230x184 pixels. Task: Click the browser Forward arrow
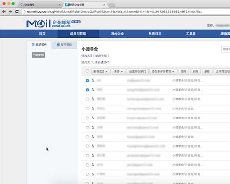tap(11, 11)
